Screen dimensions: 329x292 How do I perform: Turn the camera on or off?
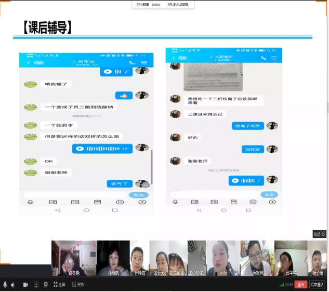(25, 285)
